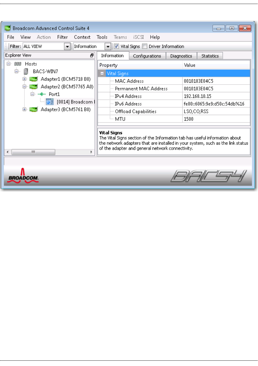Open the File menu
Image resolution: width=258 pixels, height=366 pixels.
[11, 37]
